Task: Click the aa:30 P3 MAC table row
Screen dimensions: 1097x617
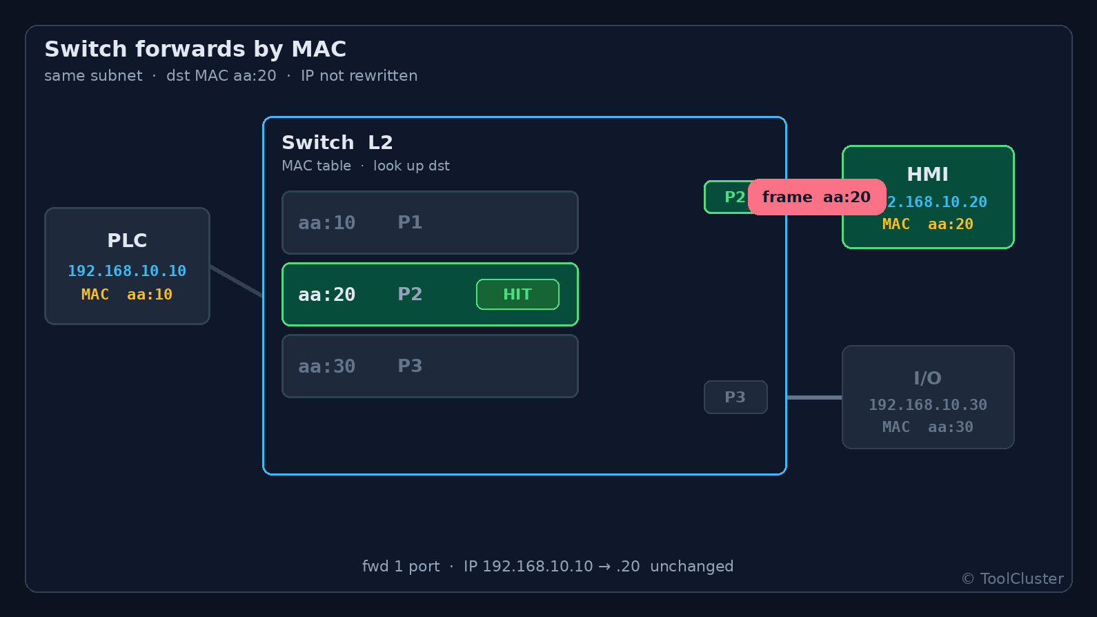Action: 430,366
